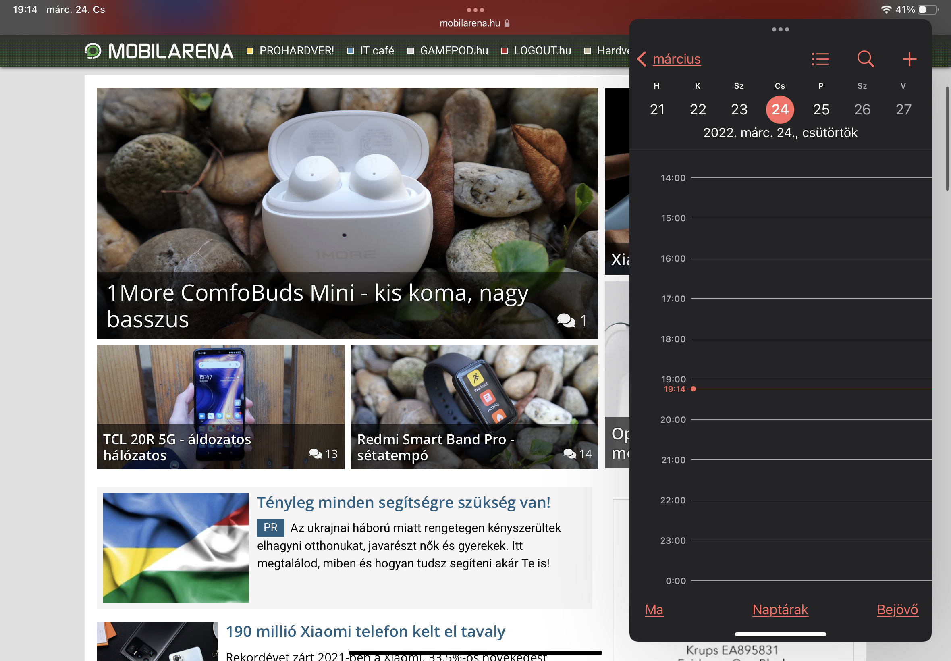Open the Naptárak calendars list
The width and height of the screenshot is (951, 661).
click(780, 609)
